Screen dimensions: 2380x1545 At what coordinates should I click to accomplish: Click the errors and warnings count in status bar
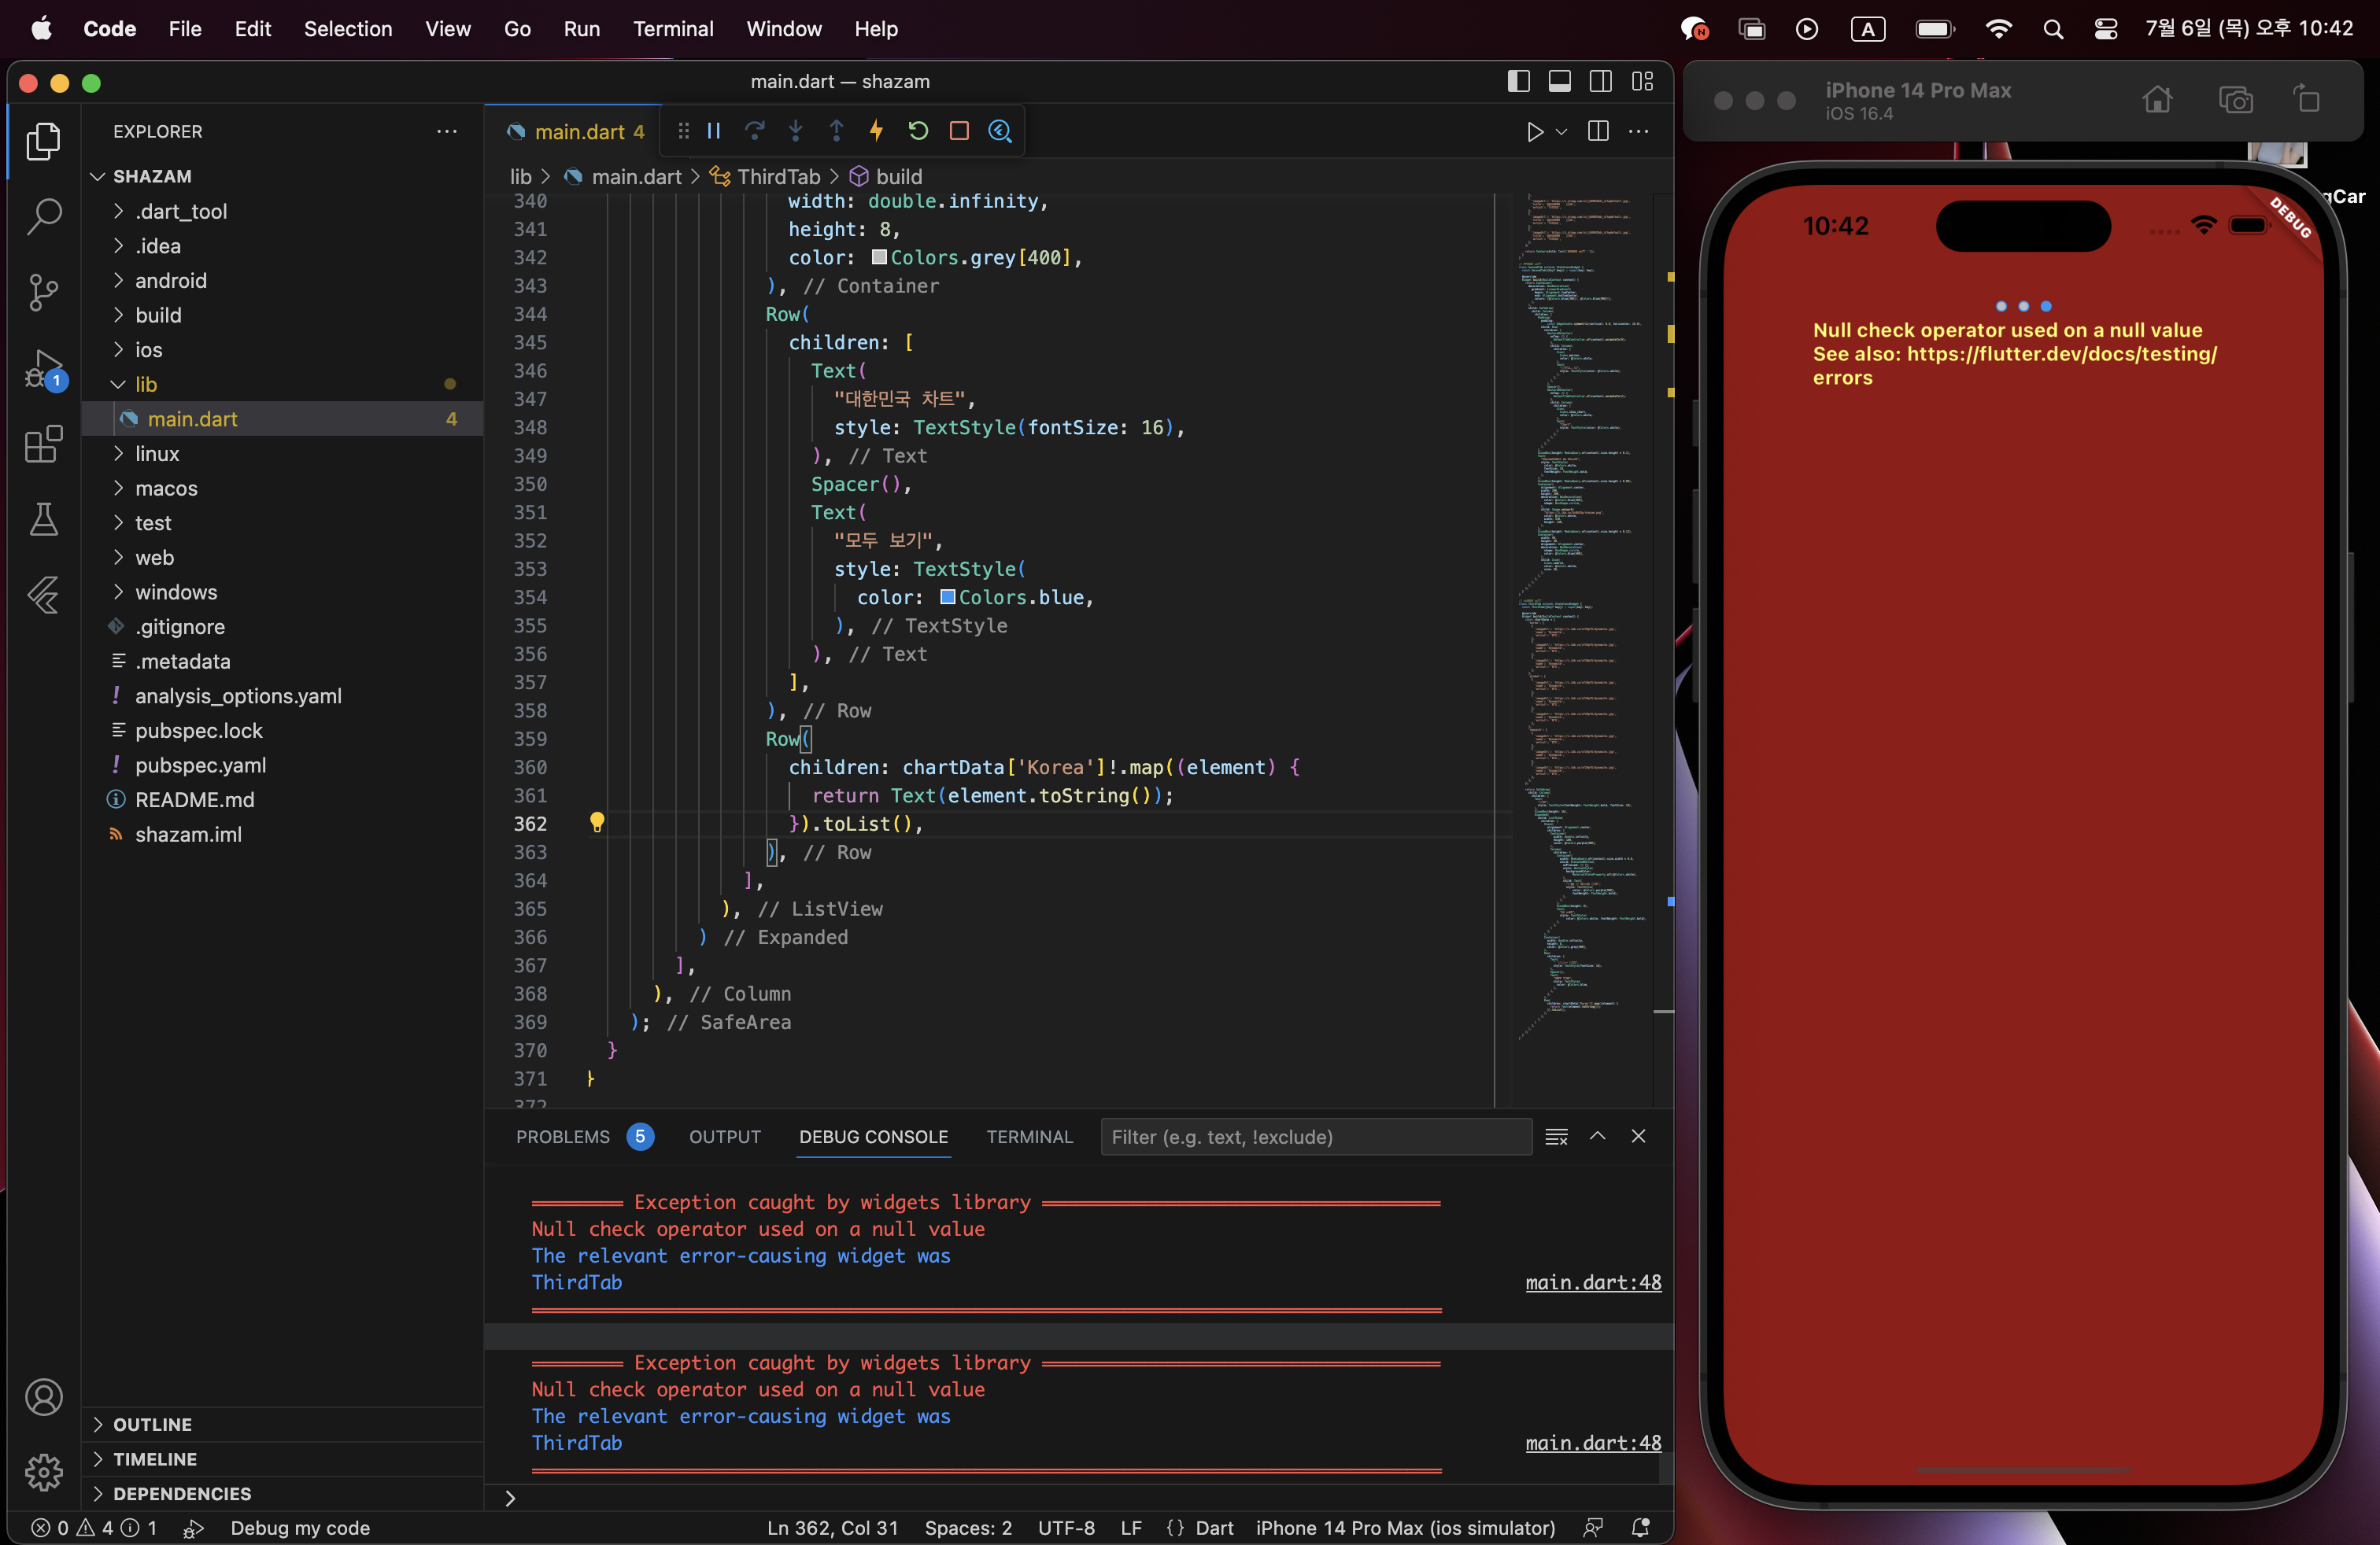[x=94, y=1528]
